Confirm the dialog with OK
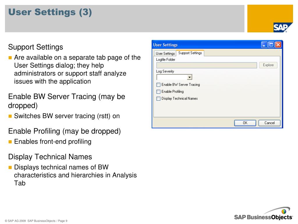 tap(245, 123)
